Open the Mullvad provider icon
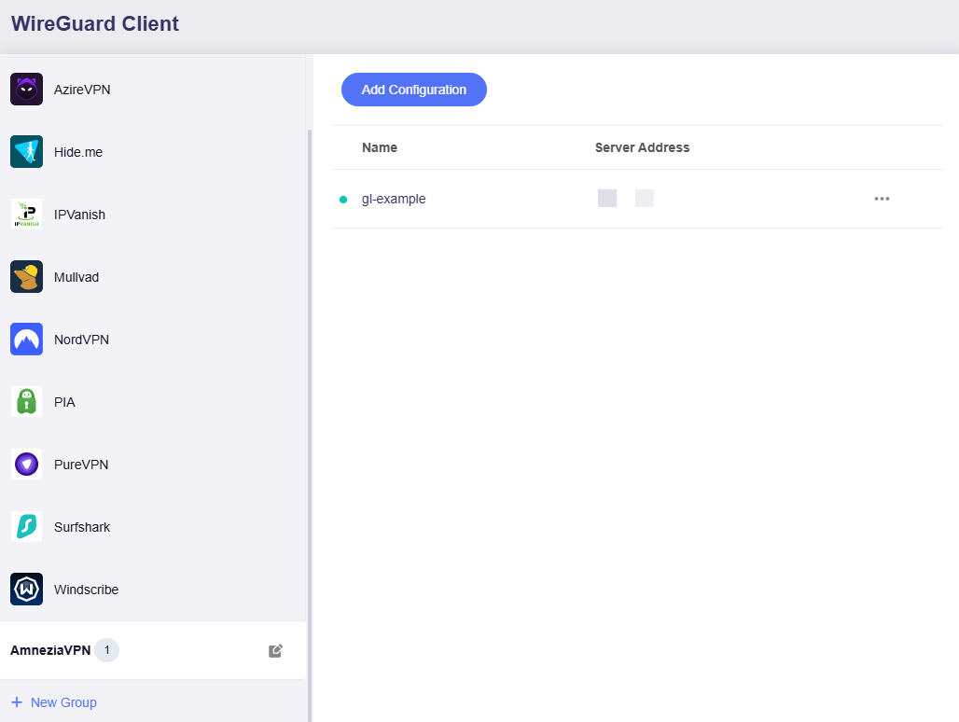 [26, 277]
